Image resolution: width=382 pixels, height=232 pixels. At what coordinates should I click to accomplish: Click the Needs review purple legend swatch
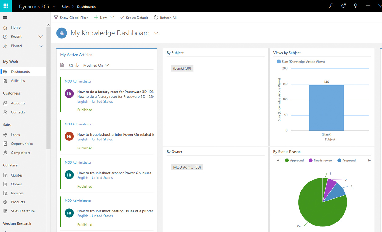pyautogui.click(x=311, y=161)
